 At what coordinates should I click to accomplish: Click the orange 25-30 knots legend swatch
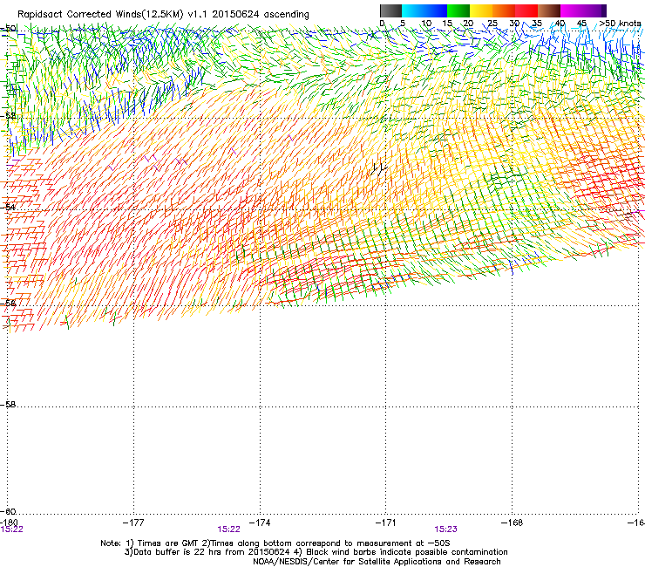pyautogui.click(x=504, y=10)
